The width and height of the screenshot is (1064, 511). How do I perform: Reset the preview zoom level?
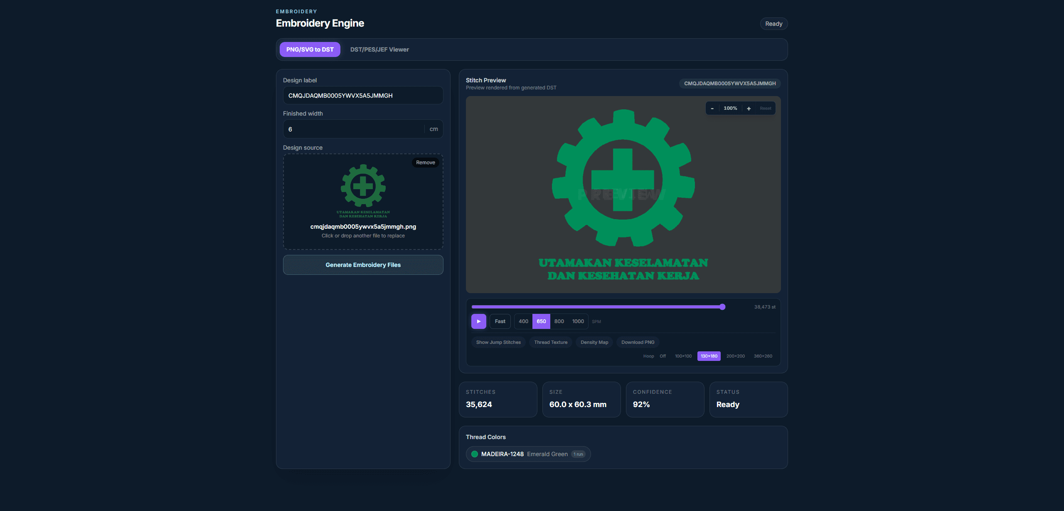765,109
